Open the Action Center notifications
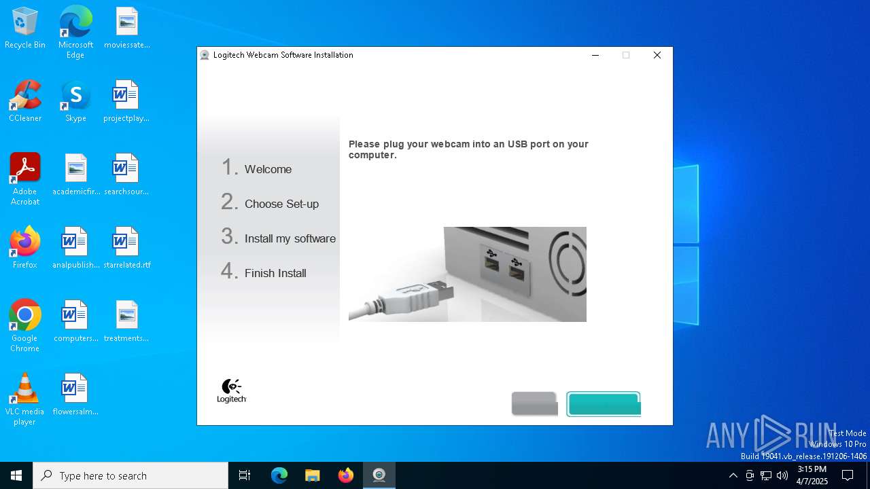This screenshot has height=489, width=870. pyautogui.click(x=848, y=475)
